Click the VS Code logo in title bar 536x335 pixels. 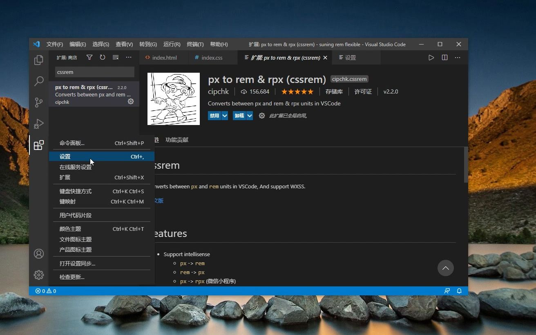pyautogui.click(x=36, y=44)
